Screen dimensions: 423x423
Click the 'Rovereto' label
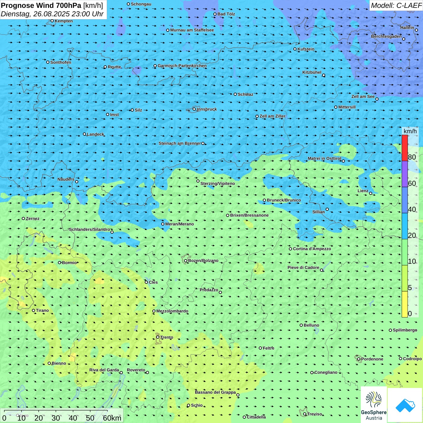pos(136,370)
